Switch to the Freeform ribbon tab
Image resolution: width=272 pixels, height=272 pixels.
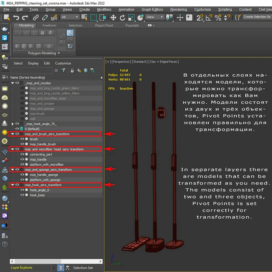(49, 25)
